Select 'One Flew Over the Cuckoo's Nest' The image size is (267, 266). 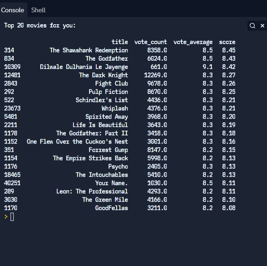click(77, 142)
